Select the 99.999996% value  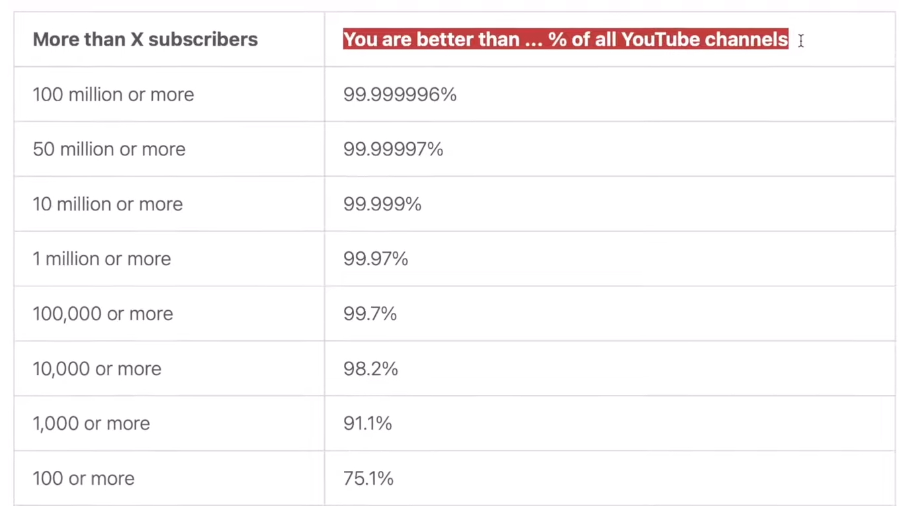click(400, 95)
